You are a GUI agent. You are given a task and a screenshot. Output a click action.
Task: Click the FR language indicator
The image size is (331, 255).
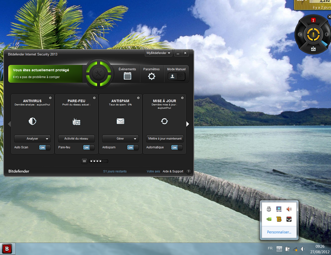click(270, 248)
